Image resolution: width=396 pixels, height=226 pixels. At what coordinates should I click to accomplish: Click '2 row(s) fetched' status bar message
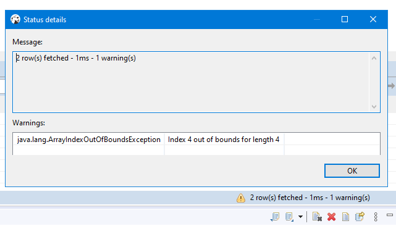(310, 198)
